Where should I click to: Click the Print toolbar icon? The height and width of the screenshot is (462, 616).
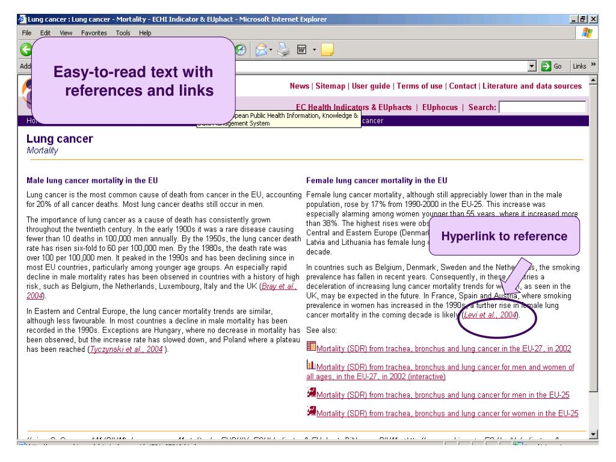[284, 49]
